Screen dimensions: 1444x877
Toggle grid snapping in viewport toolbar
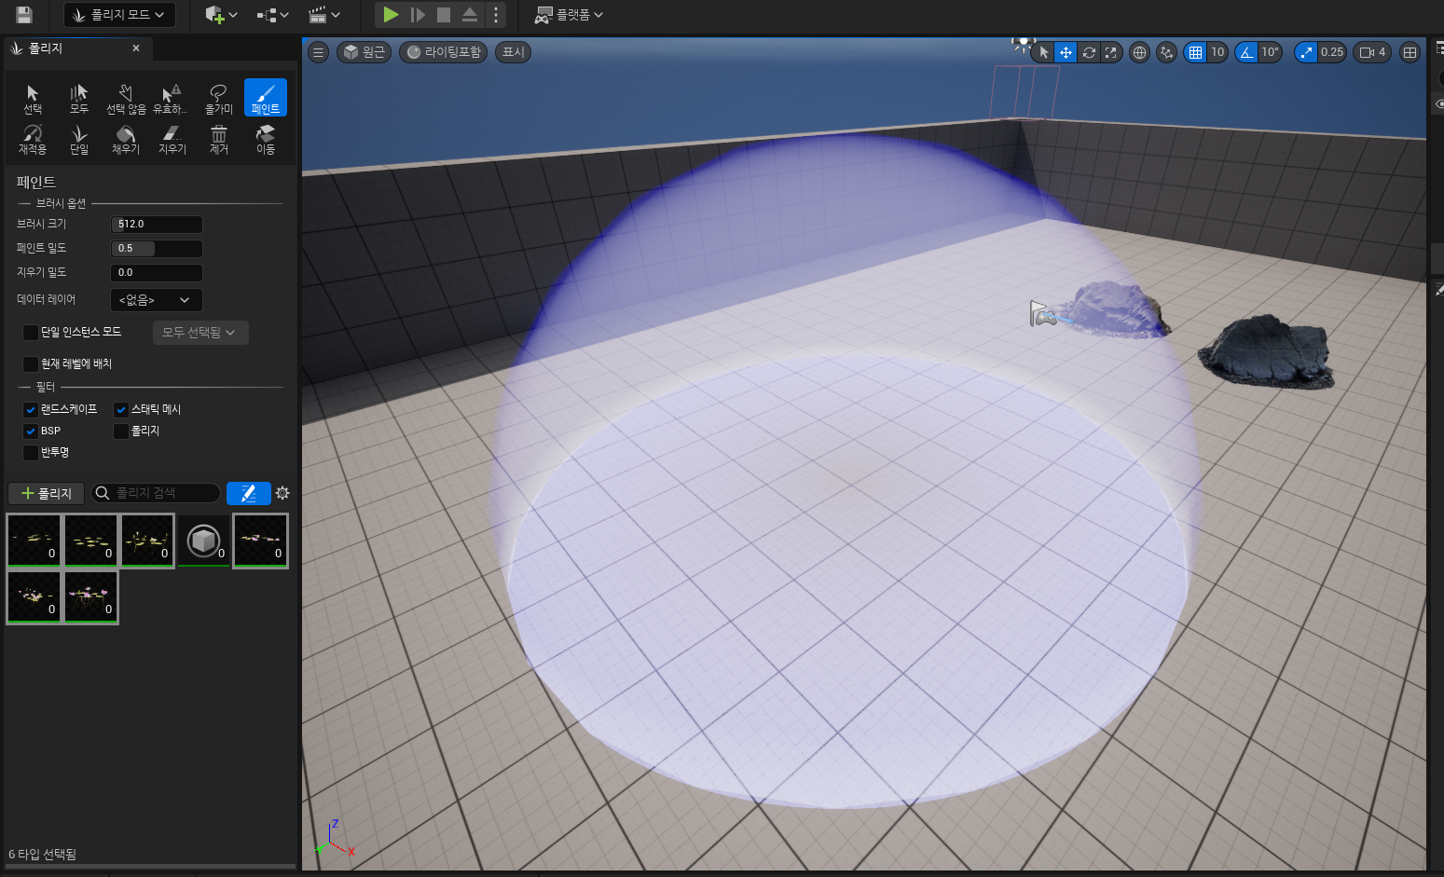(1195, 52)
